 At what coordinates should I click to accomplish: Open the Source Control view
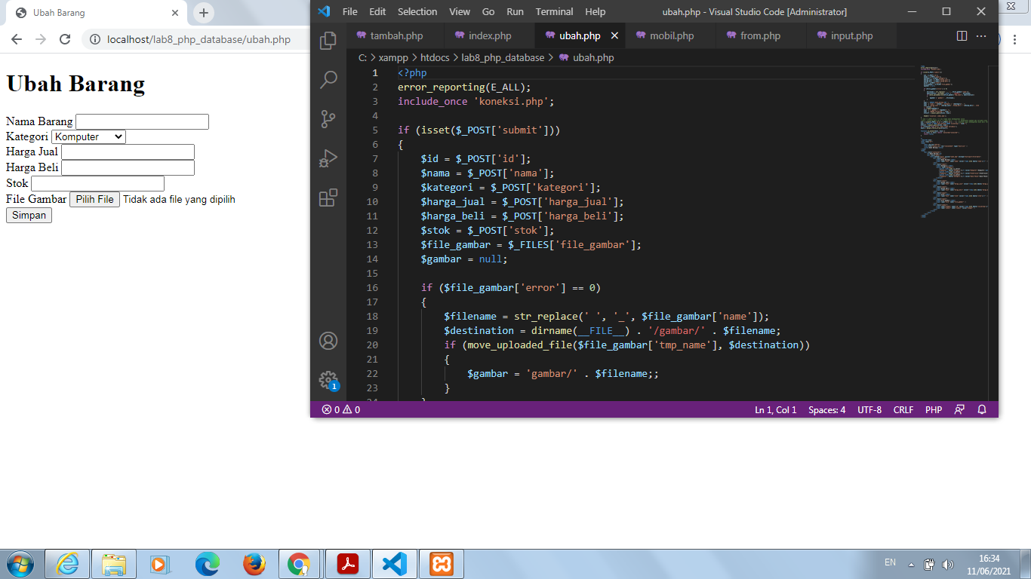(328, 118)
